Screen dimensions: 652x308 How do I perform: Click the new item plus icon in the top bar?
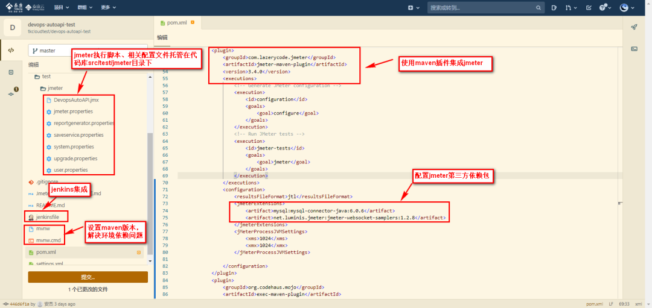pos(411,8)
